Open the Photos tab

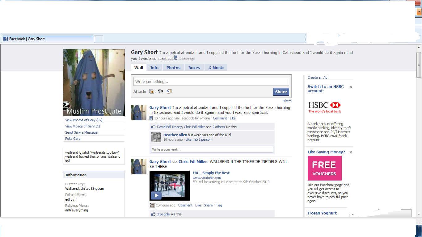tap(173, 68)
